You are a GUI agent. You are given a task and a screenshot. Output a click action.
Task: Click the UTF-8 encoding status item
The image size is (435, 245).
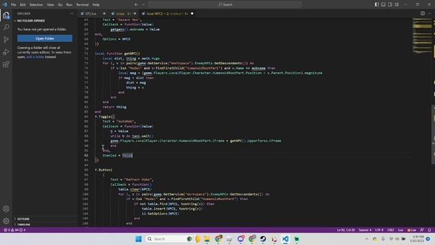coord(379,230)
